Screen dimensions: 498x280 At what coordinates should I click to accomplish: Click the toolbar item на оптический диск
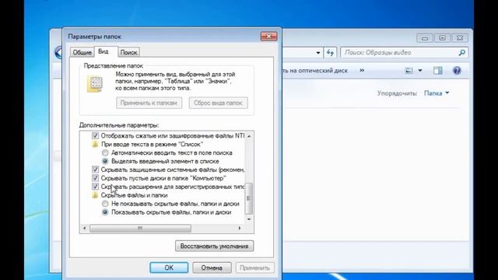tap(314, 71)
